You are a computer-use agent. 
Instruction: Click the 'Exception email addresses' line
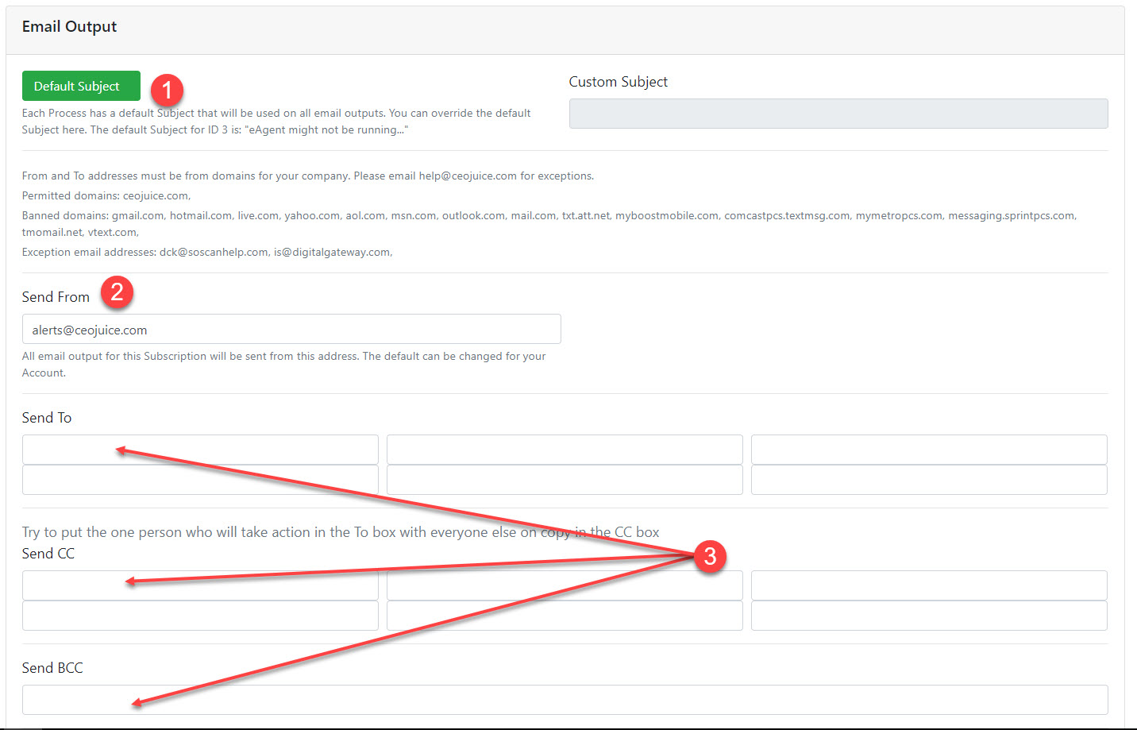click(x=207, y=252)
